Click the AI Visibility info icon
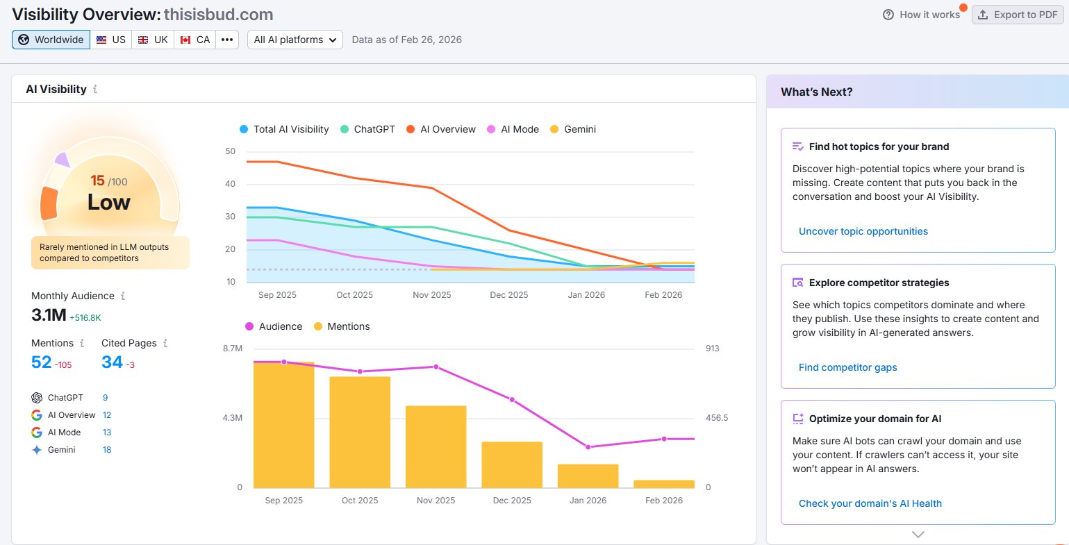This screenshot has height=545, width=1069. coord(95,90)
